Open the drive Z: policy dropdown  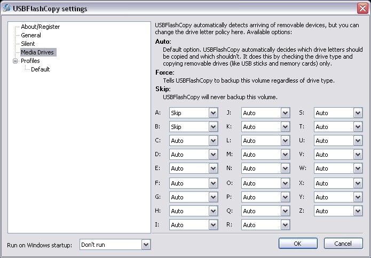[338, 211]
